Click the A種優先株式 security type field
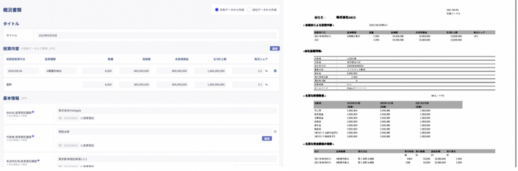The height and width of the screenshot is (171, 518). coord(60,71)
